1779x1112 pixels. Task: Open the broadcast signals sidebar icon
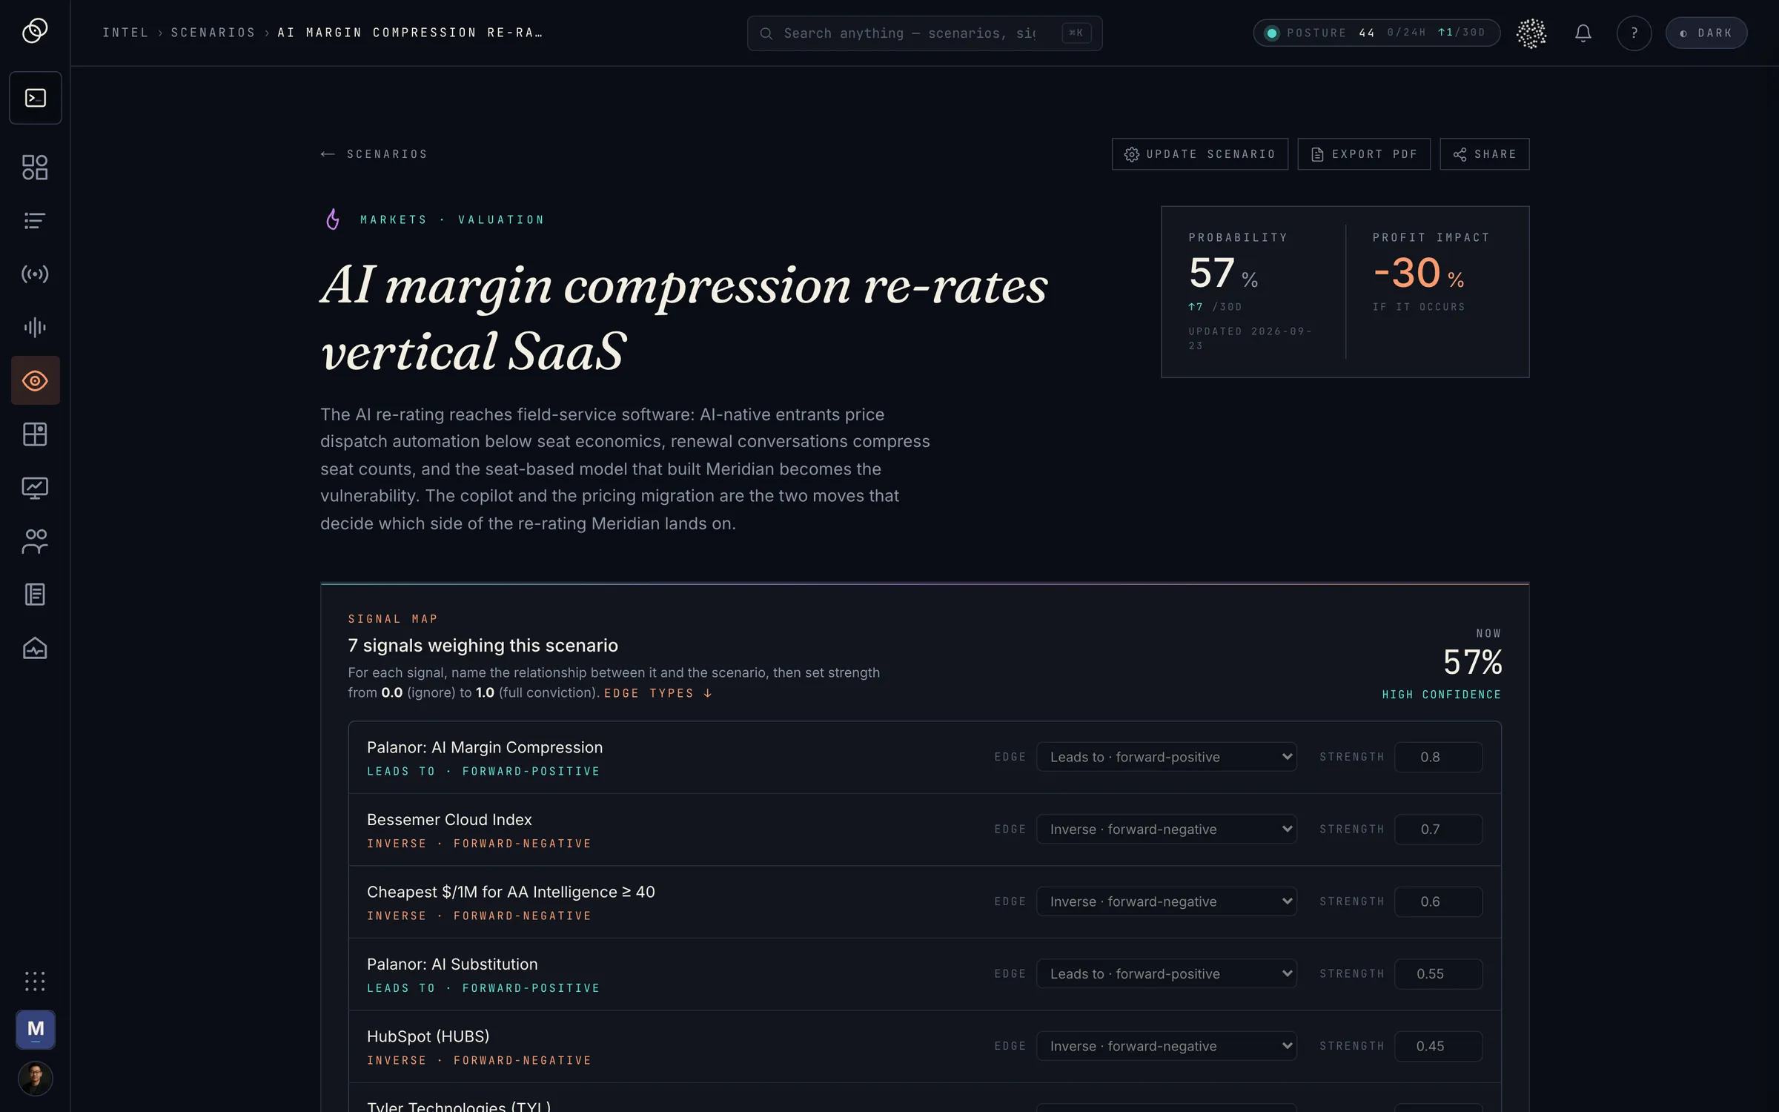click(35, 274)
